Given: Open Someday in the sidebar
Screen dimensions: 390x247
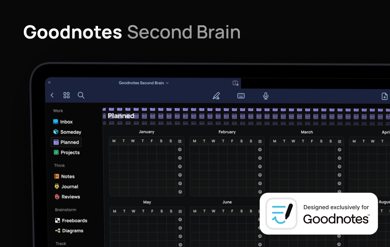Looking at the screenshot, I should [x=67, y=132].
